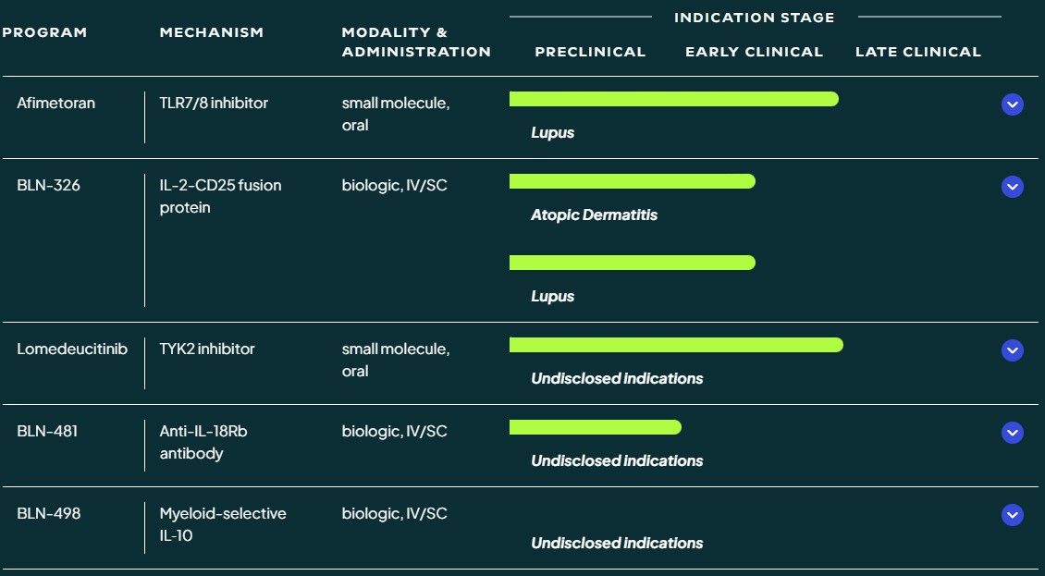Image resolution: width=1045 pixels, height=576 pixels.
Task: Select the Lomedeucitinib program name
Action: pyautogui.click(x=72, y=349)
